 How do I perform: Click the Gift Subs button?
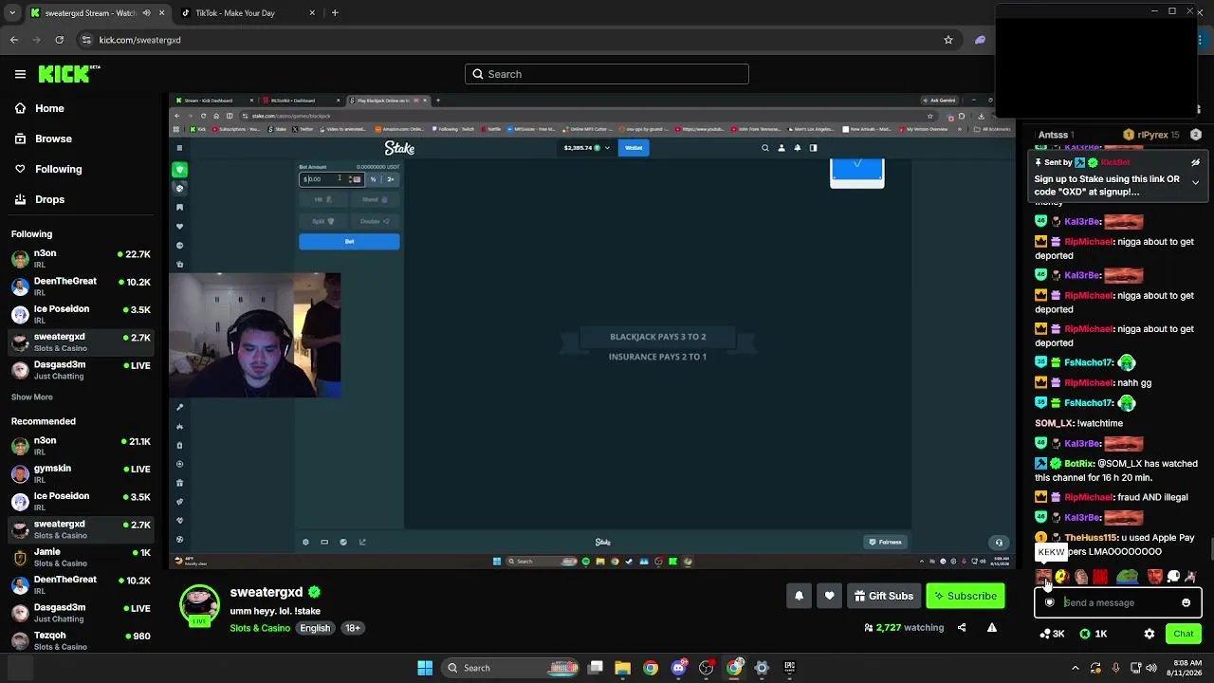pos(883,596)
